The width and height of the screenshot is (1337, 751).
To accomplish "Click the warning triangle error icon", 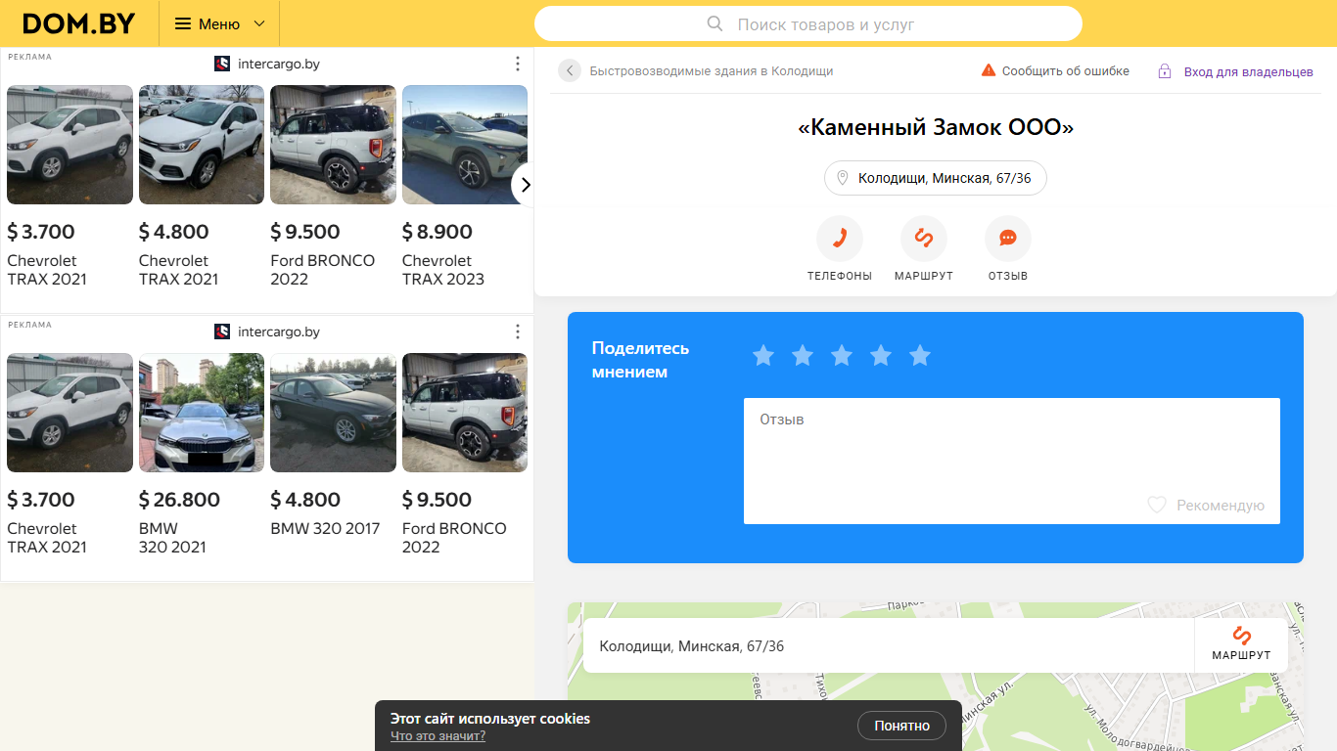I will click(989, 70).
